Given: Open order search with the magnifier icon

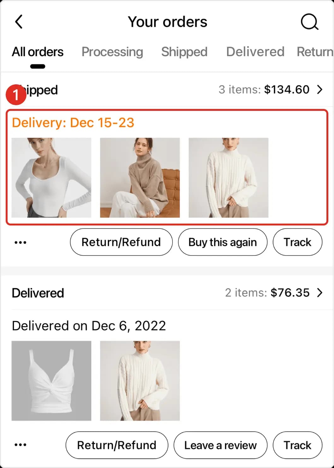Looking at the screenshot, I should pyautogui.click(x=309, y=22).
